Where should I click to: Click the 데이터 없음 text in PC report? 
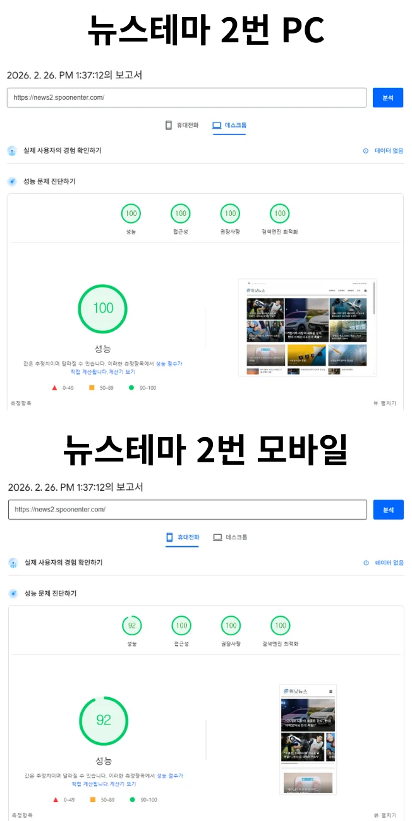click(x=389, y=151)
